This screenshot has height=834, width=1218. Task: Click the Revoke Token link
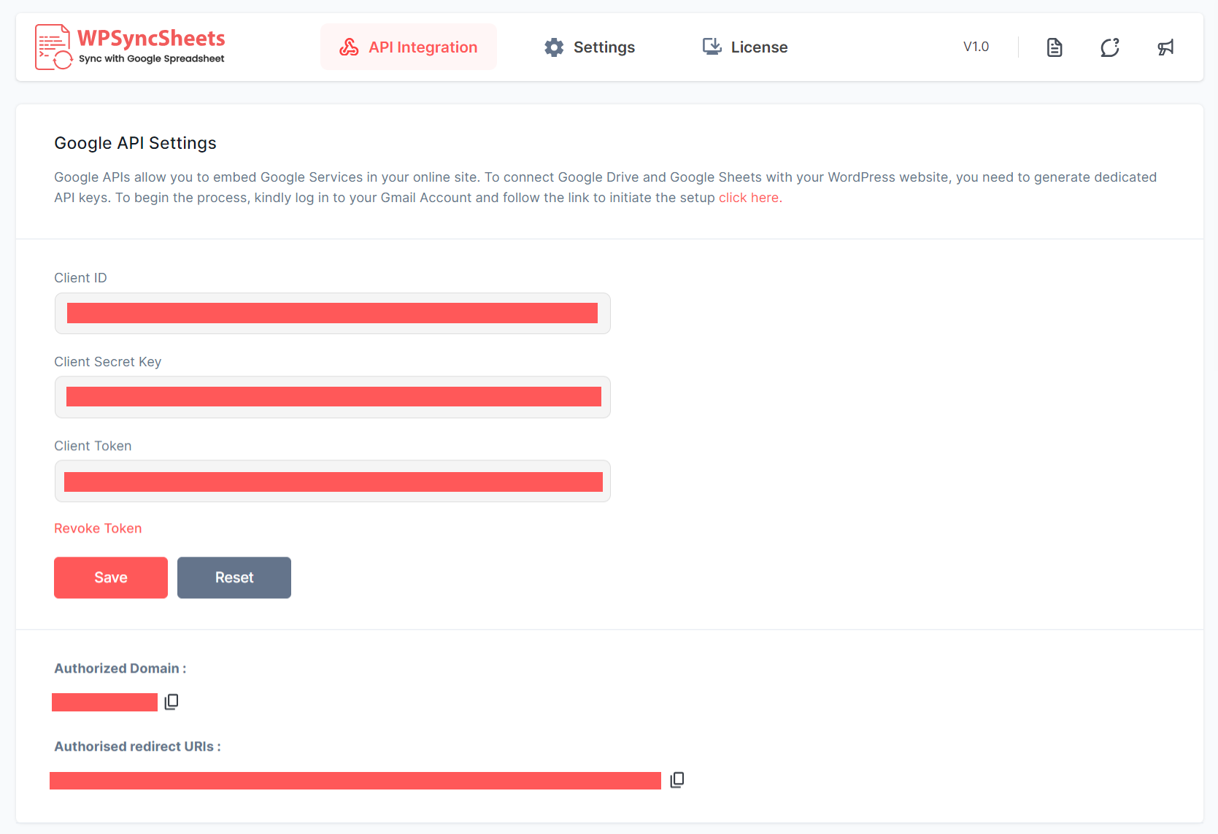[98, 528]
